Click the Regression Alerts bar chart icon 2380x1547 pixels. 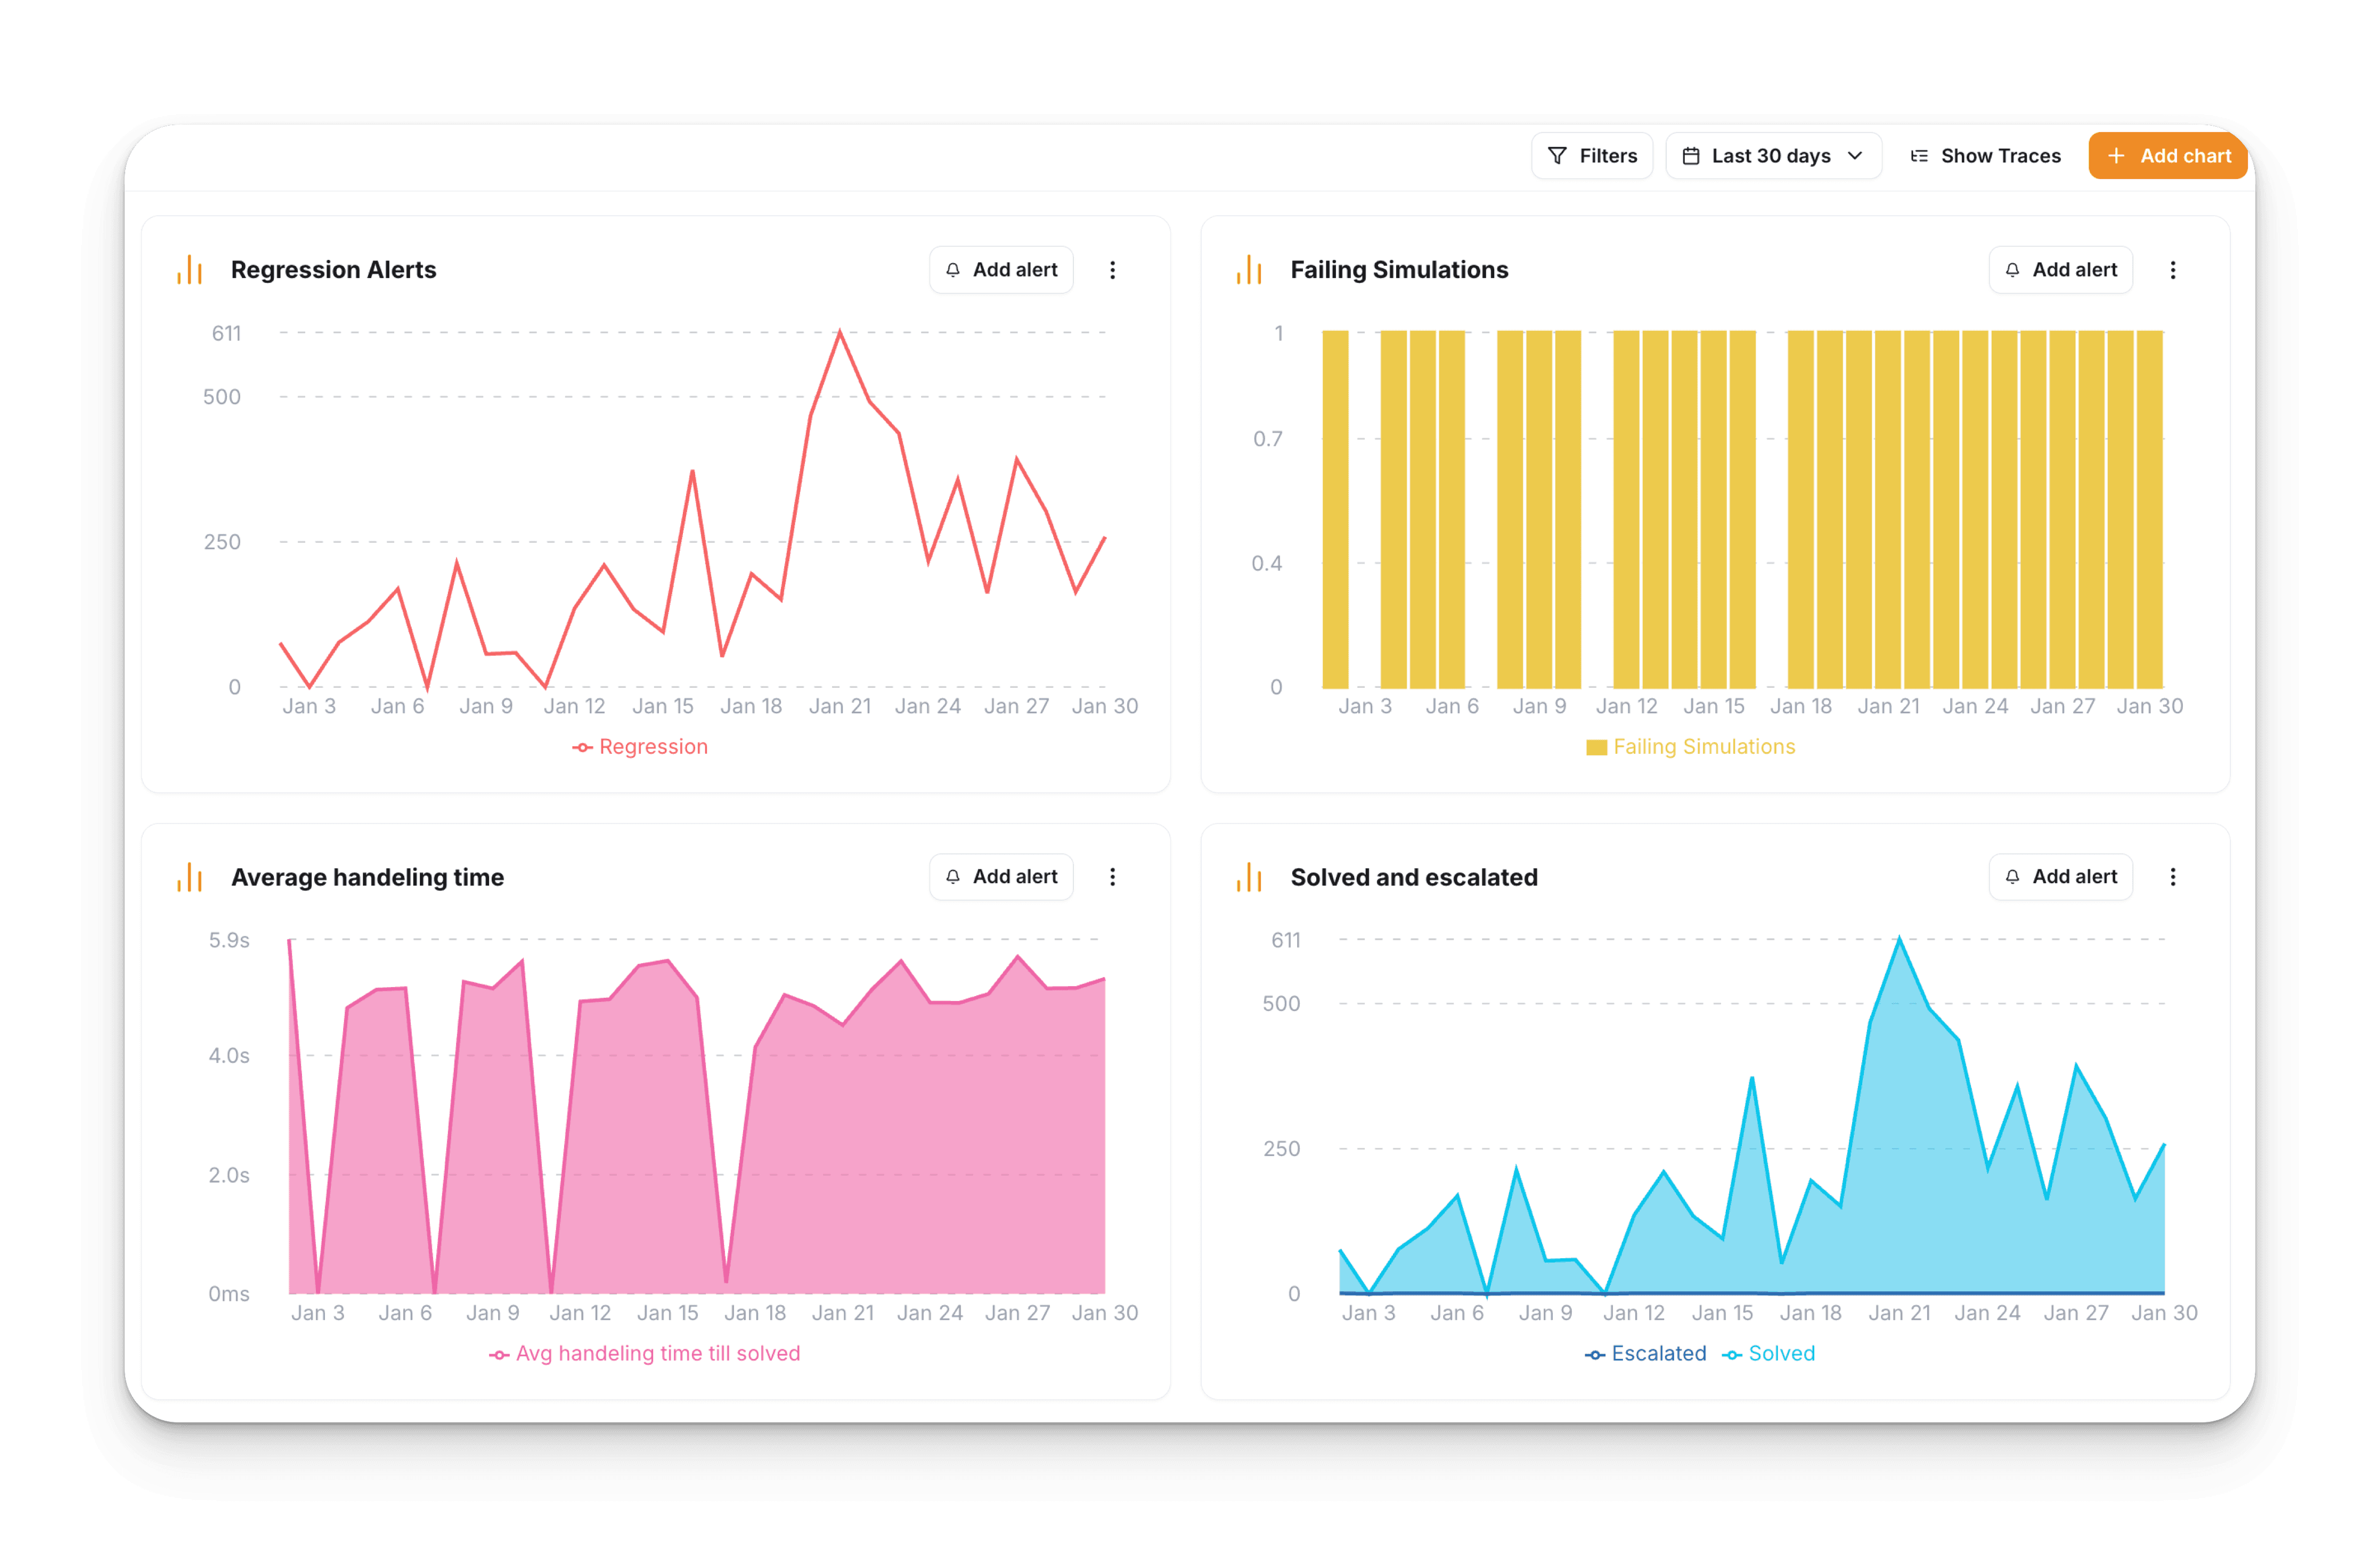(189, 270)
